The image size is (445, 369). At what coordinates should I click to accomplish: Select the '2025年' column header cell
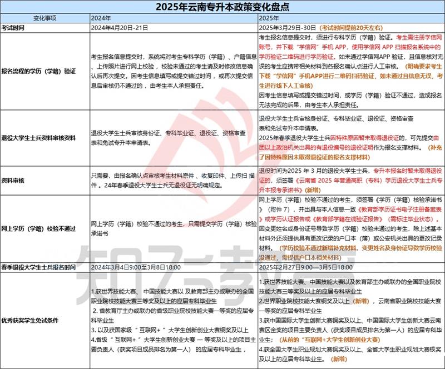point(352,18)
